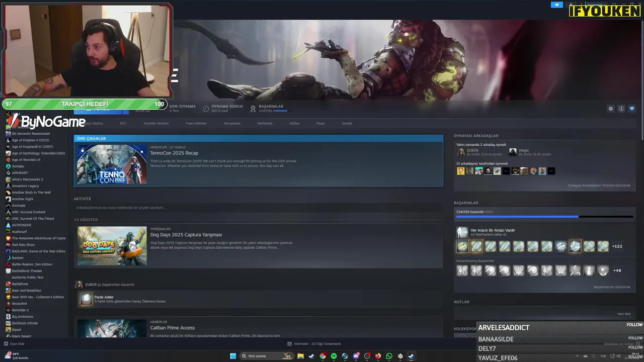Select Age of Wonders III in library
Viewport: 644px width, 362px height.
[26, 160]
